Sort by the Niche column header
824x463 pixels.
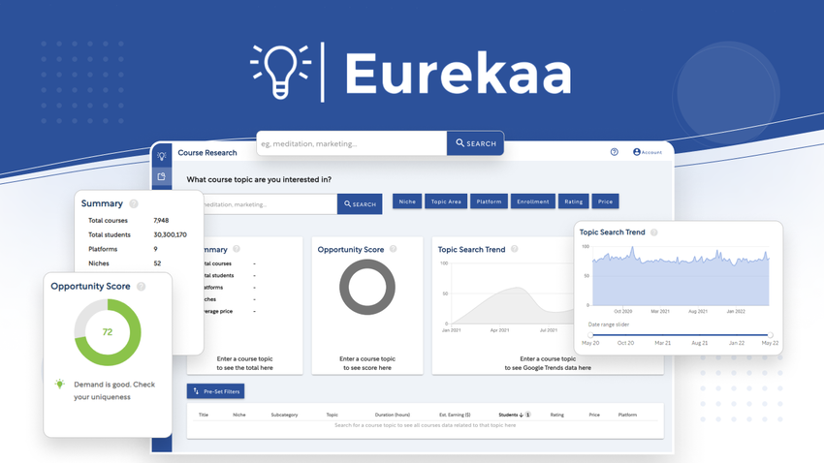tap(239, 415)
